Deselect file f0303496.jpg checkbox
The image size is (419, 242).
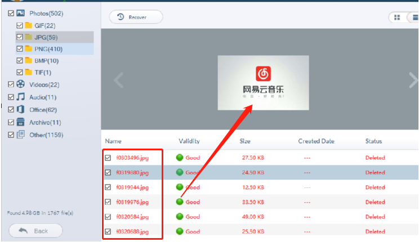click(x=108, y=158)
